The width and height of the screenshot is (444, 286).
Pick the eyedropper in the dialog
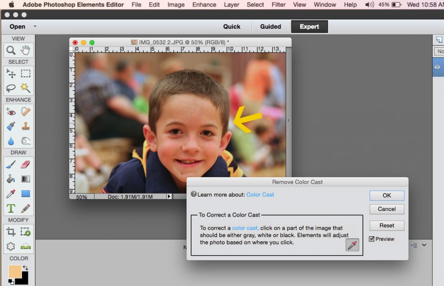[352, 245]
